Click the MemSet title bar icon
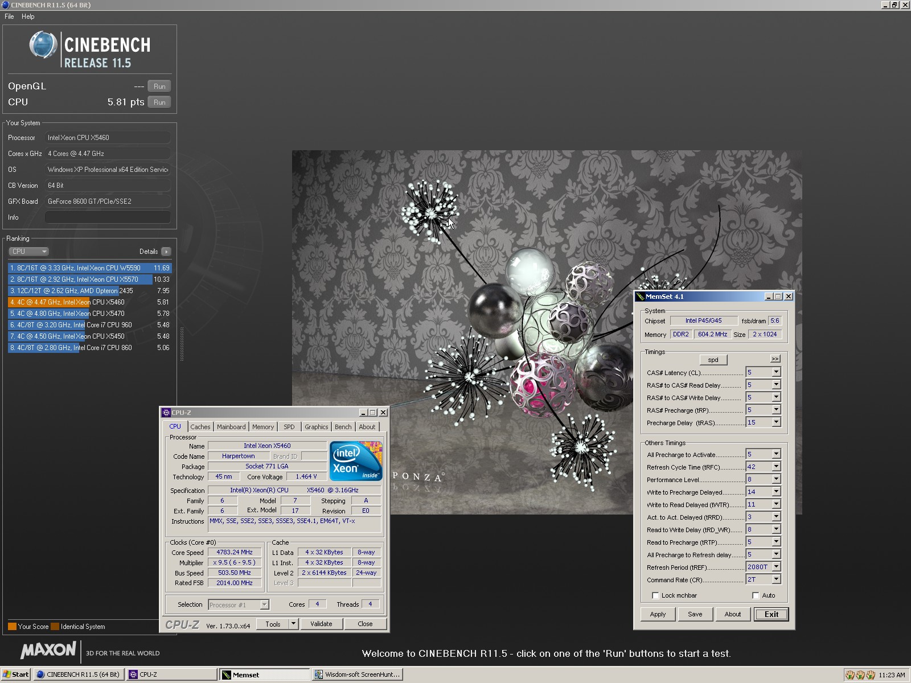Viewport: 911px width, 683px height. tap(641, 297)
